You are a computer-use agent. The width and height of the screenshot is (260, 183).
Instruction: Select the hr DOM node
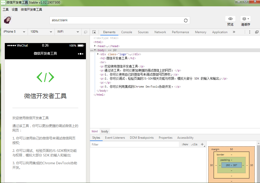click(x=103, y=62)
